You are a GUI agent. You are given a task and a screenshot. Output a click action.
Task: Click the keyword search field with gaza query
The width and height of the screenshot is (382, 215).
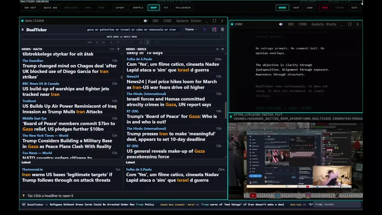[x=133, y=30]
